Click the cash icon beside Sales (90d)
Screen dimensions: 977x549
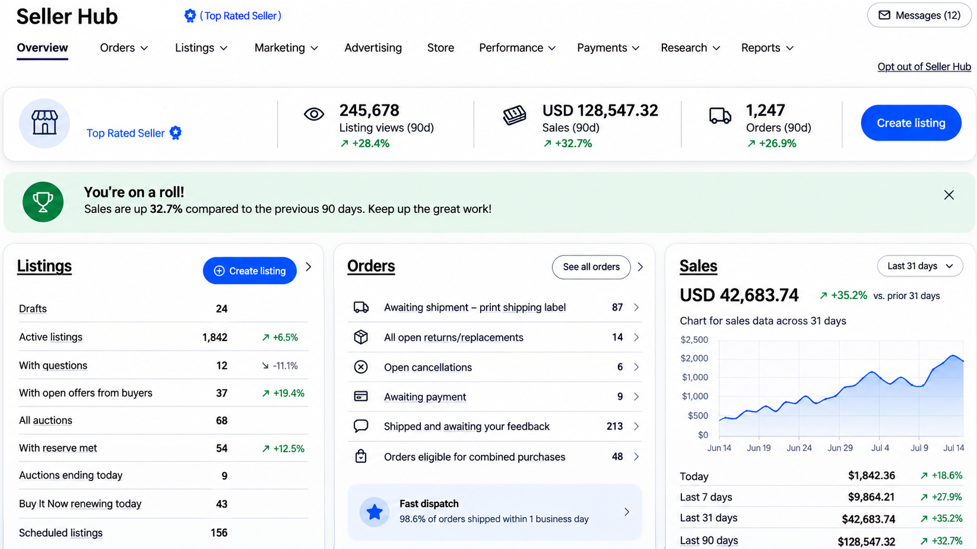(x=515, y=115)
